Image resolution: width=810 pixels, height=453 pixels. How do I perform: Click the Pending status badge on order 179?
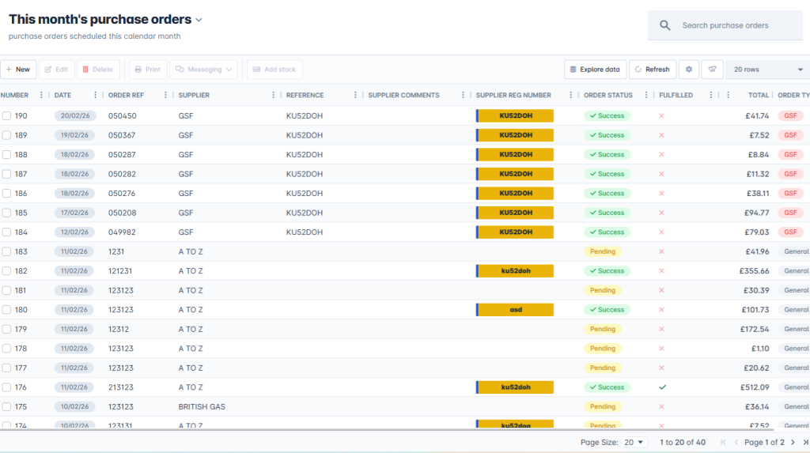(x=602, y=329)
